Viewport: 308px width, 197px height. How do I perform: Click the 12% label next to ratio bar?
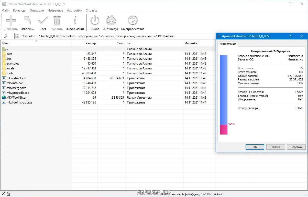point(232,124)
